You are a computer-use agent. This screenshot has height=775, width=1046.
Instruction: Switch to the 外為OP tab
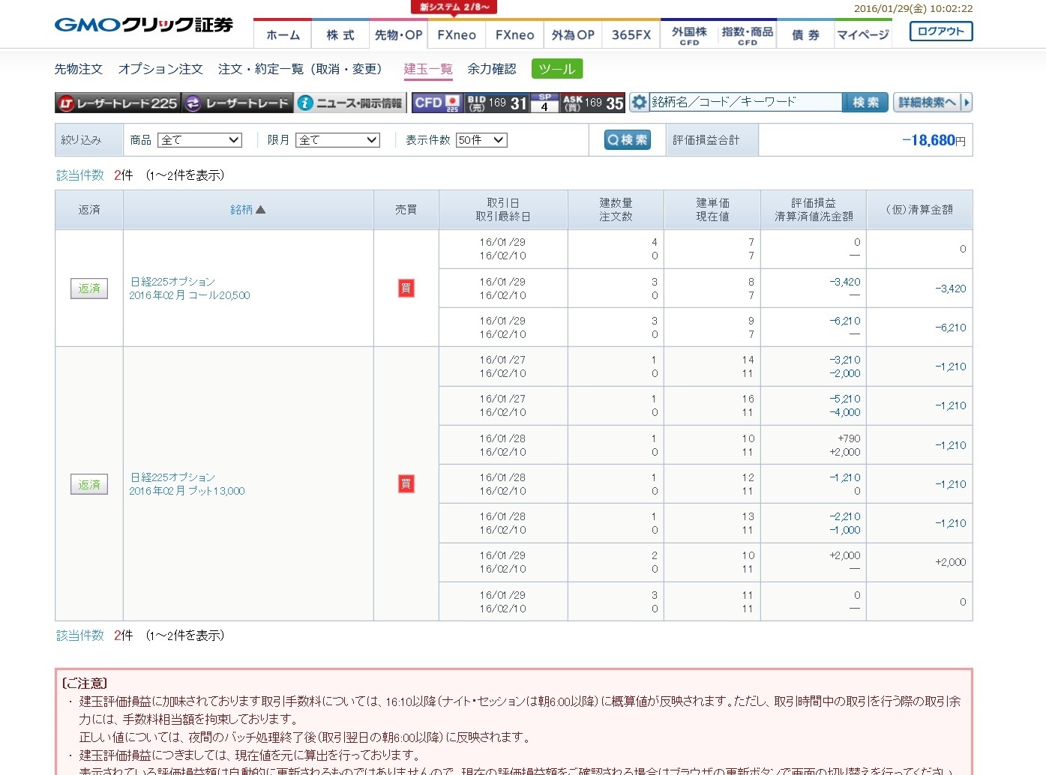[x=573, y=34]
